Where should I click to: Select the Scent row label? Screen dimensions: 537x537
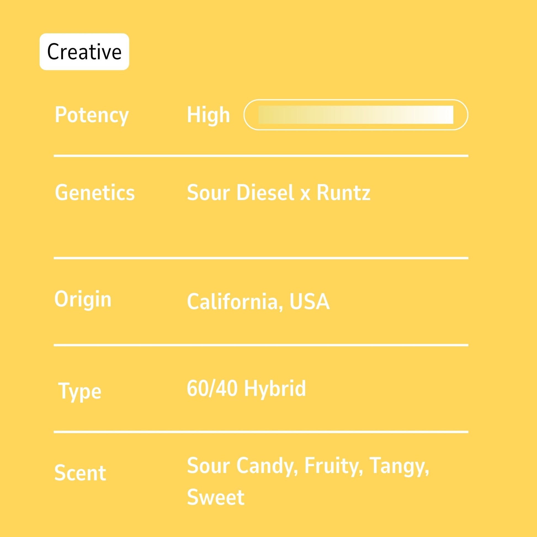80,473
